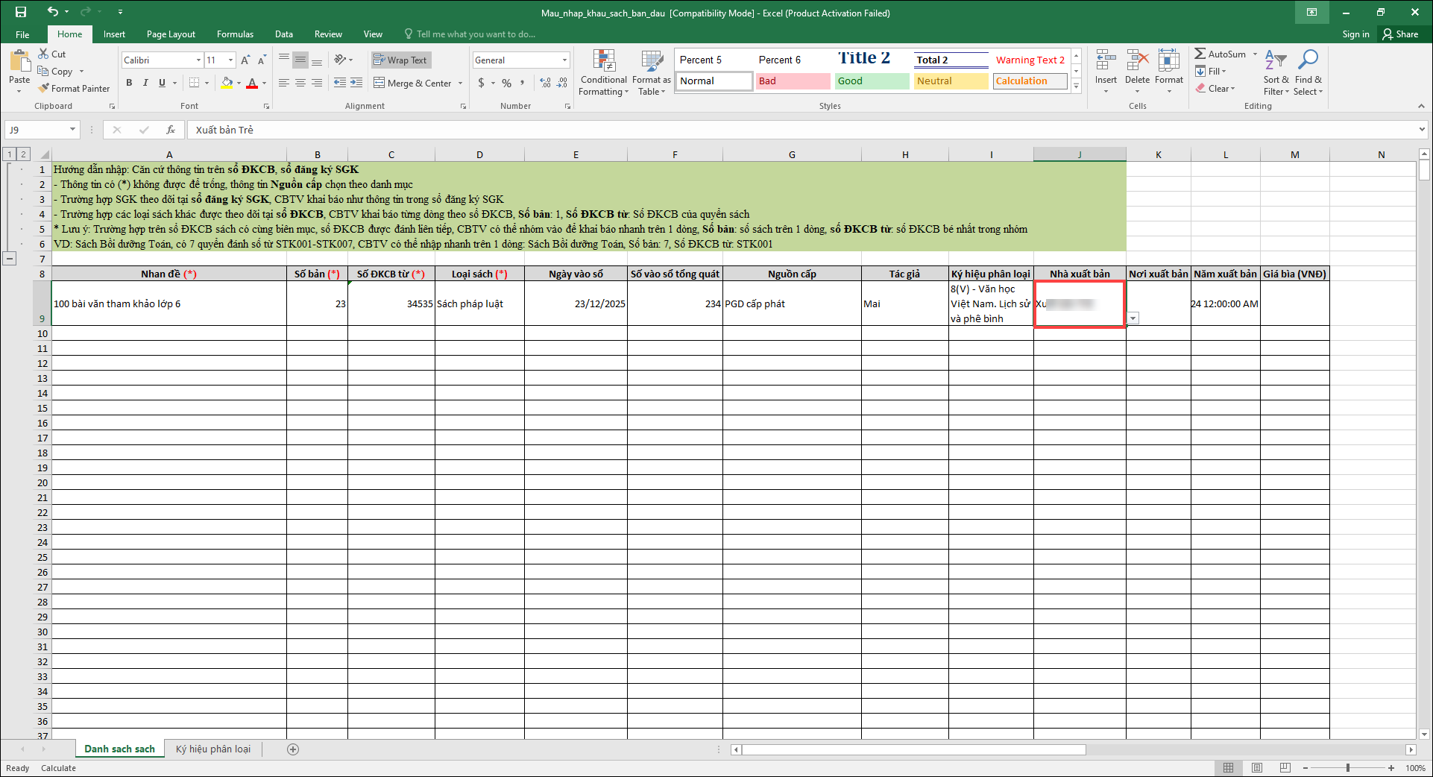Switch to Ký hiệu phân loại sheet
The image size is (1433, 777).
(213, 749)
